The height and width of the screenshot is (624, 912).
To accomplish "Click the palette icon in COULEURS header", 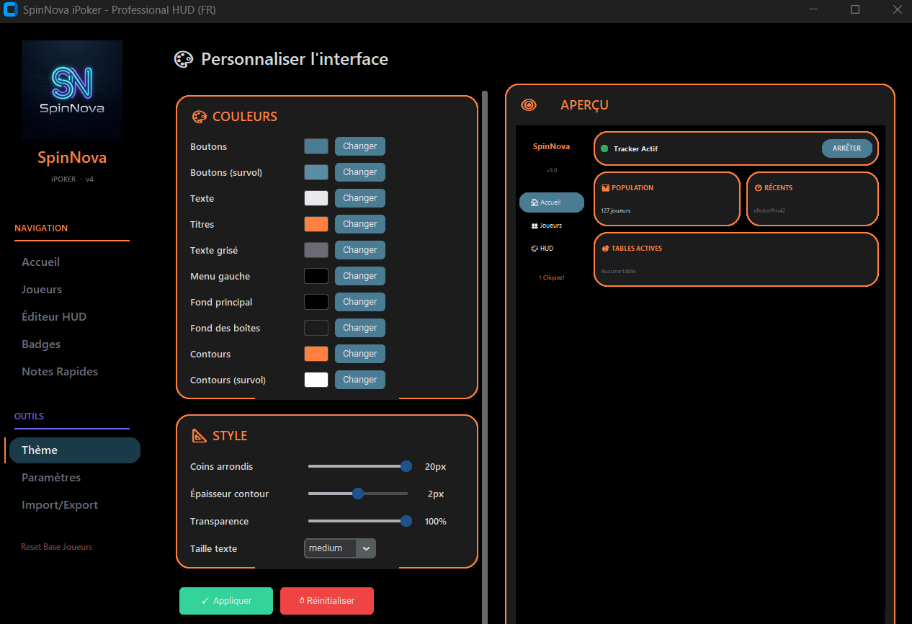I will click(199, 117).
